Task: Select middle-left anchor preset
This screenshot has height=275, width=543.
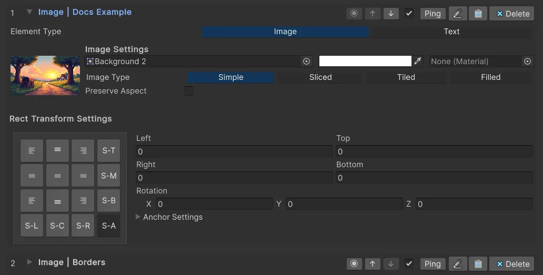Action: coord(32,176)
